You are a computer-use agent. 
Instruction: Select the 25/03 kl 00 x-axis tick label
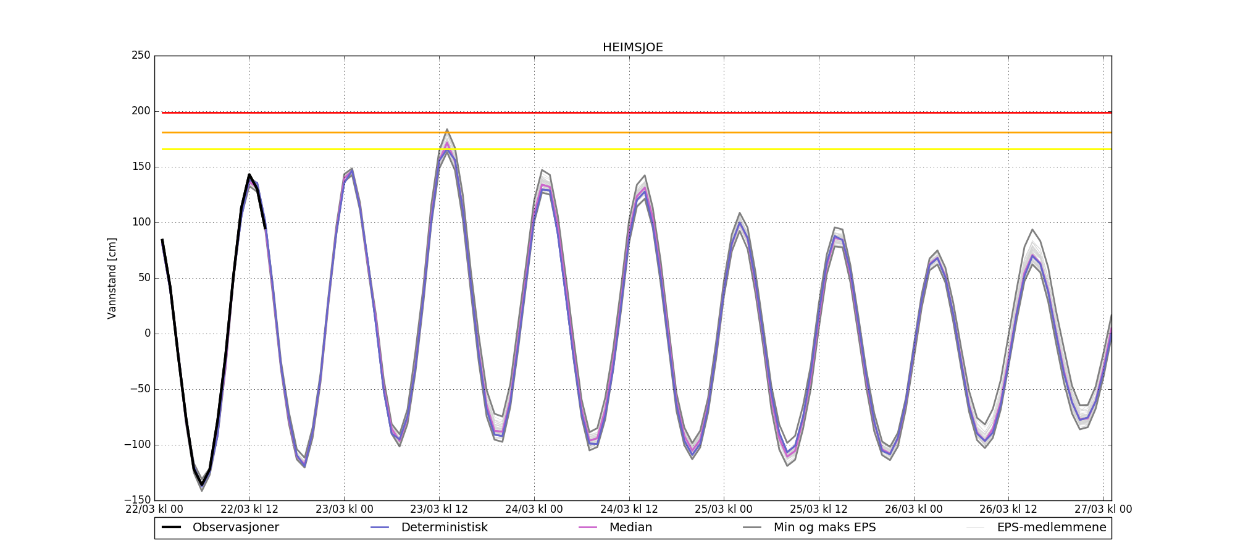[x=724, y=510]
